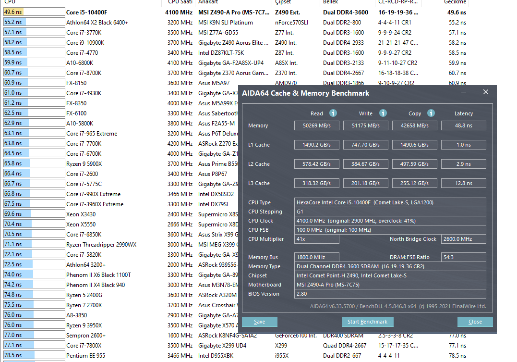Click the CPU Clock field showing 4100.0 MHz
517x362 pixels.
click(390, 221)
